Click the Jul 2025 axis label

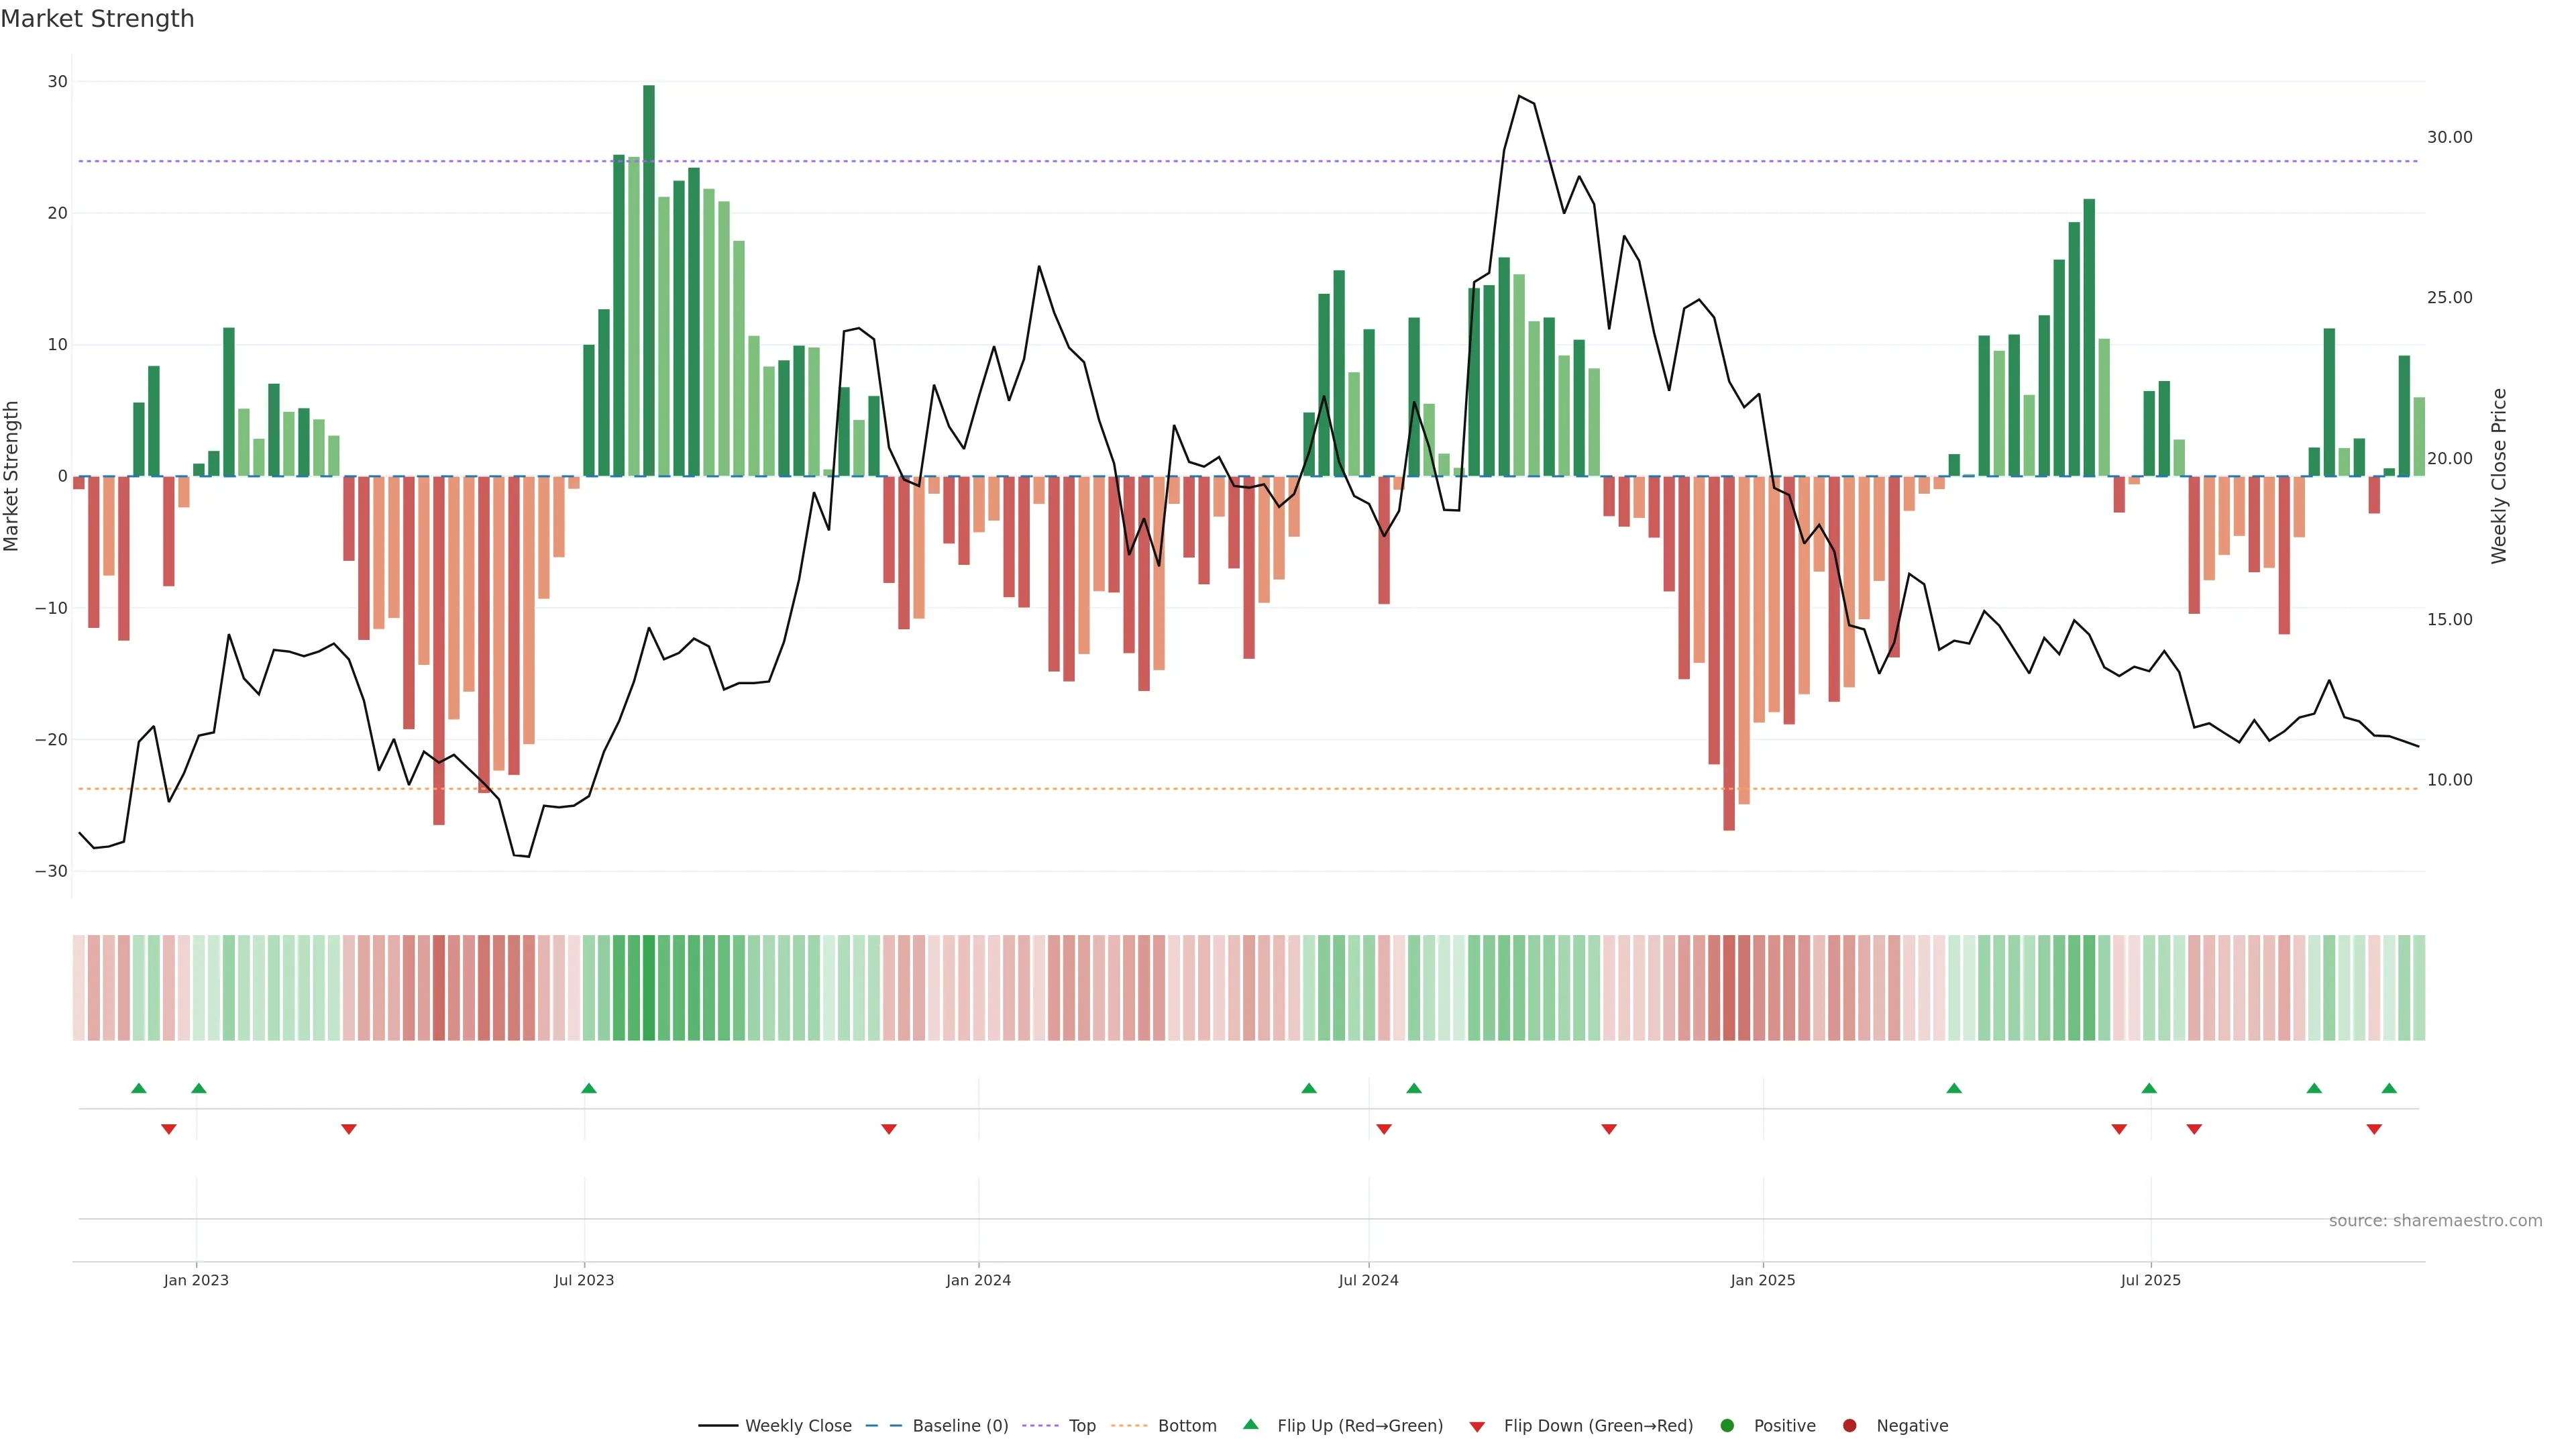tap(2150, 1280)
